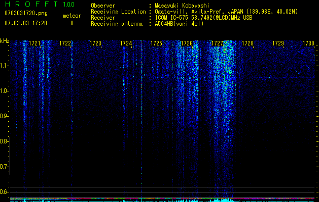Viewport: 319px width, 202px height.
Task: Click the meteor count label
Action: point(72,16)
